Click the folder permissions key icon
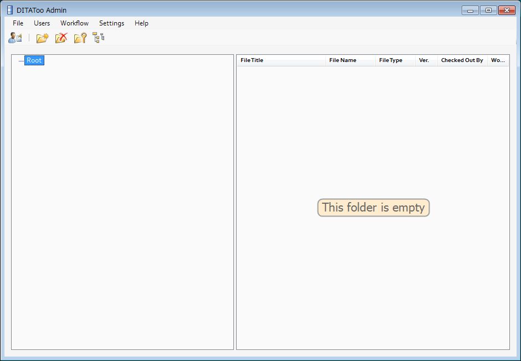 pos(80,38)
